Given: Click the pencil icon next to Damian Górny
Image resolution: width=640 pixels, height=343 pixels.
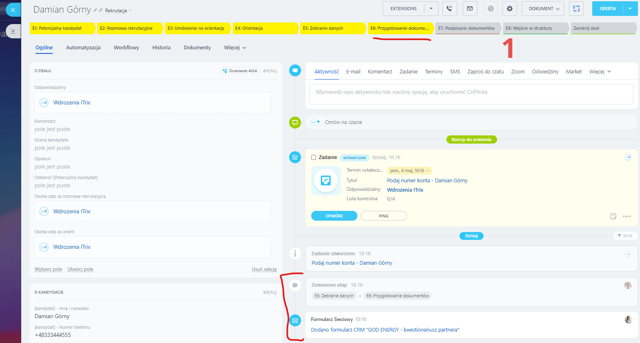Looking at the screenshot, I should [x=95, y=10].
